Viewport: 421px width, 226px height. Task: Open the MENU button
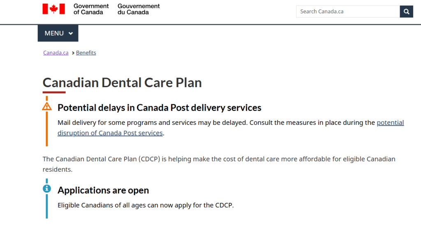(58, 33)
